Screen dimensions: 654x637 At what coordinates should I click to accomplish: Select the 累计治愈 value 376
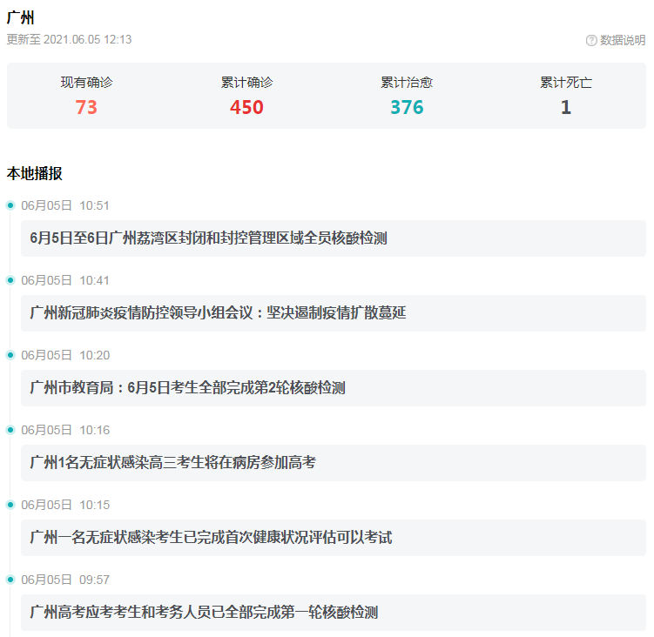[407, 107]
